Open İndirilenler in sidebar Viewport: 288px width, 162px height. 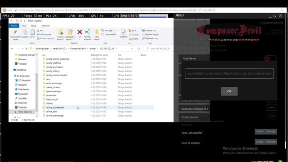(22, 89)
